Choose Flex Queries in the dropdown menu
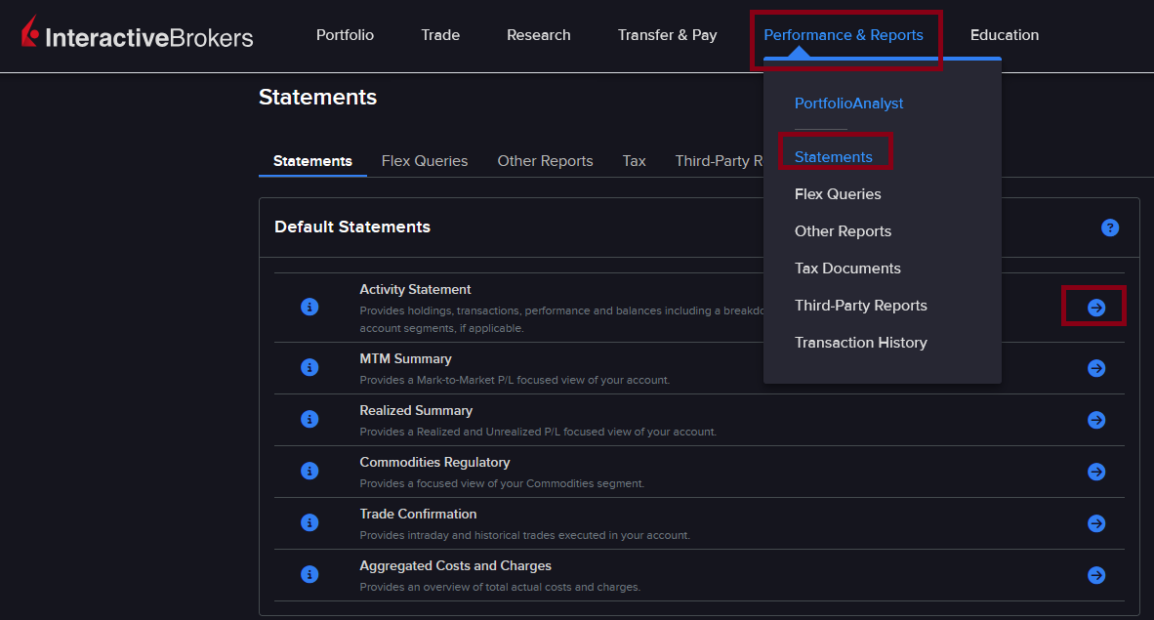 pos(838,194)
